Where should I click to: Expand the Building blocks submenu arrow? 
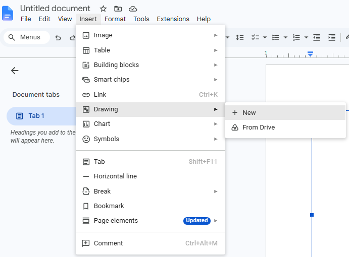pyautogui.click(x=216, y=65)
